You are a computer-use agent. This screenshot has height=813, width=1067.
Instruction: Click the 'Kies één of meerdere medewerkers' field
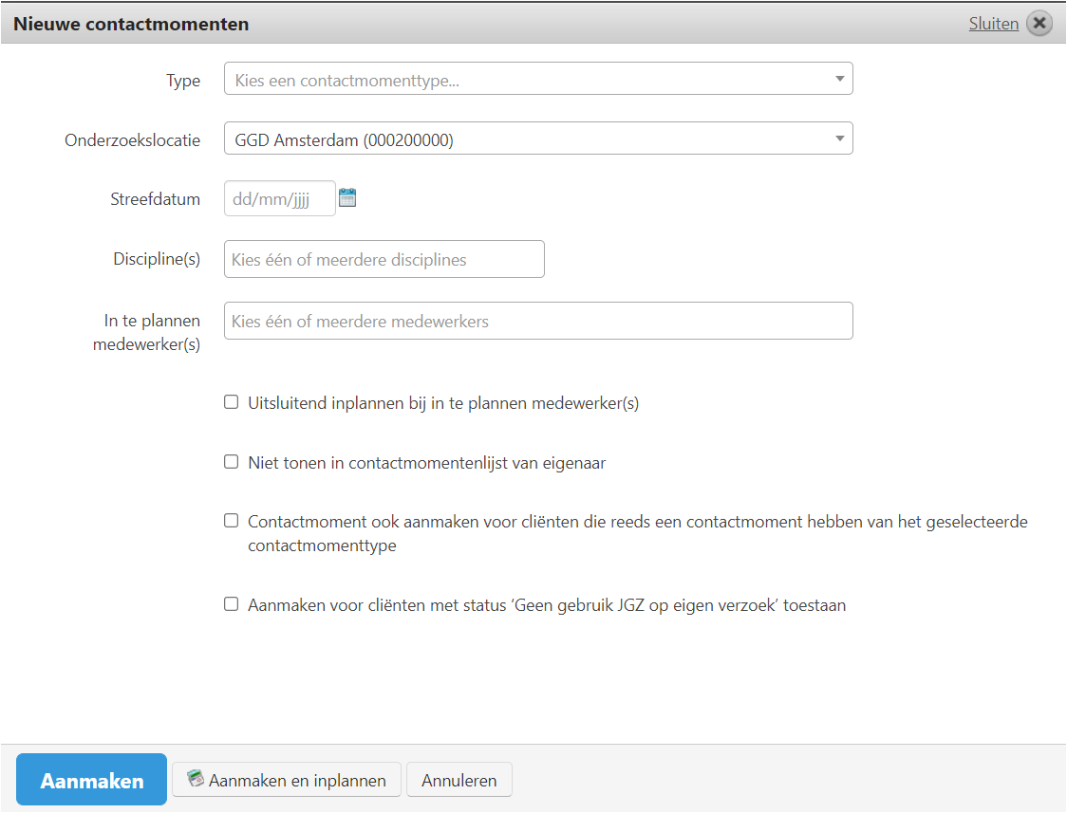pos(537,321)
